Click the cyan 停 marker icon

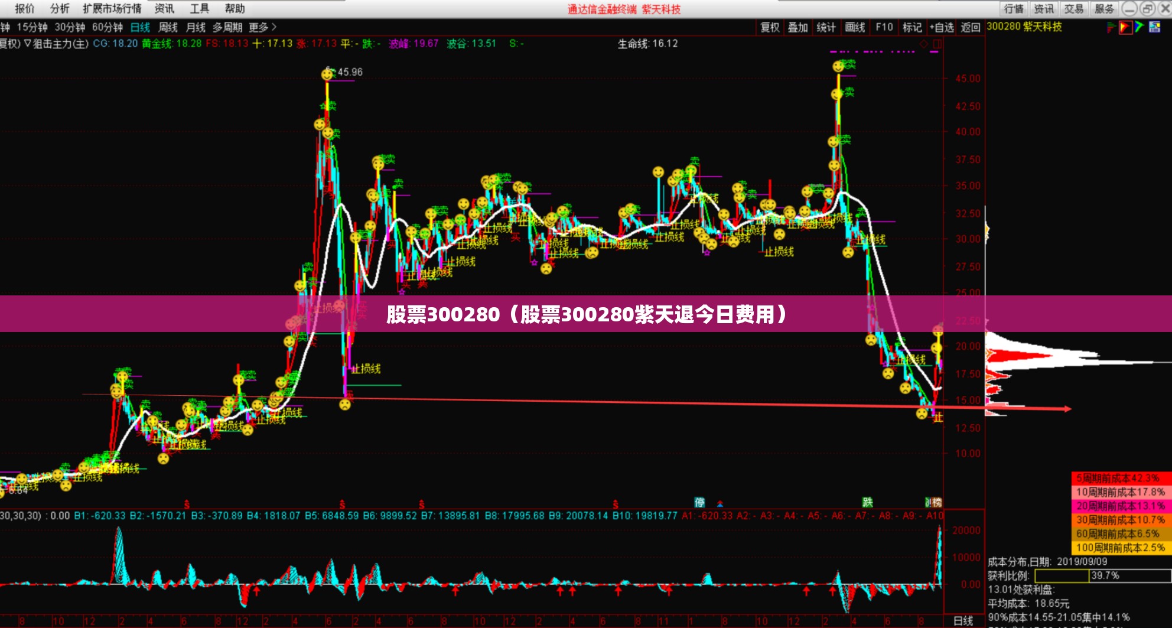(700, 503)
